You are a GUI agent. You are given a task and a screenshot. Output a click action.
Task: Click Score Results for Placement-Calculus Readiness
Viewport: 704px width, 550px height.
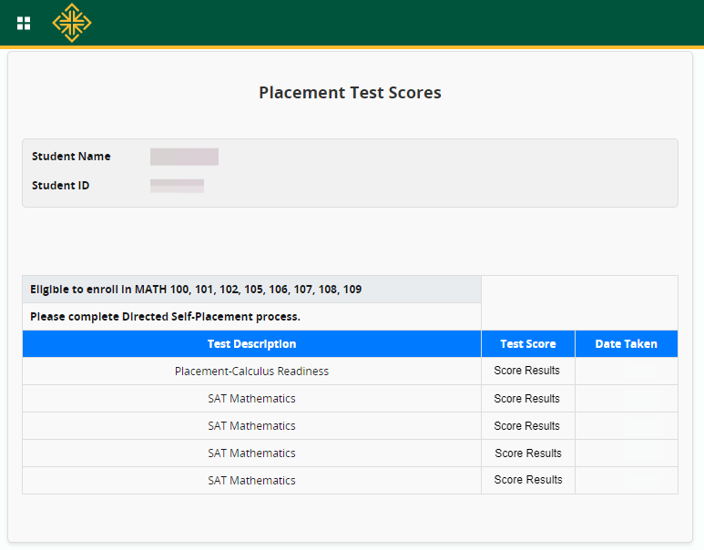(x=527, y=371)
